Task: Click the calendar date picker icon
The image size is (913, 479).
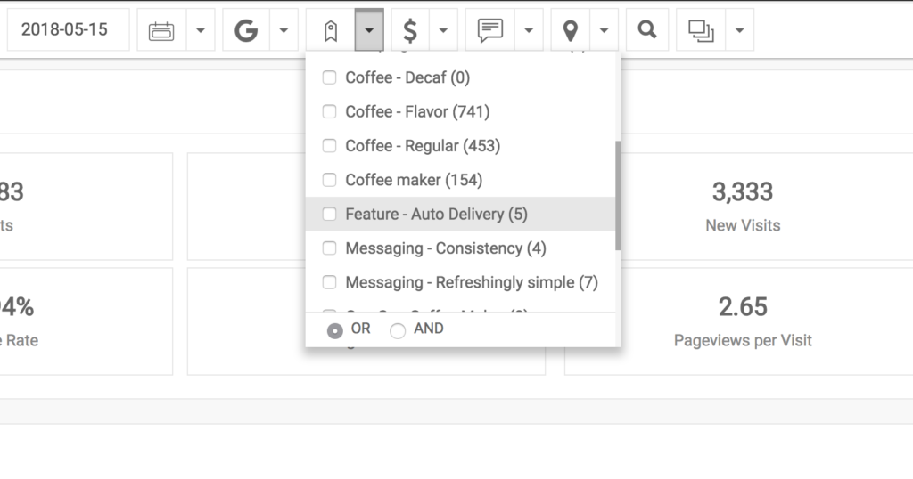Action: (161, 29)
